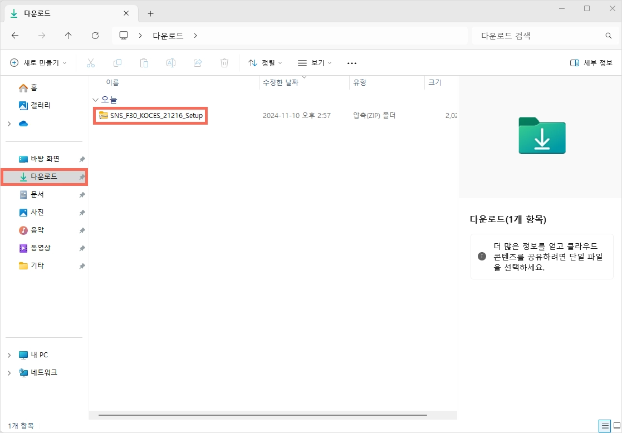Expand the OneDrive cloud tree item
622x433 pixels.
tap(9, 124)
